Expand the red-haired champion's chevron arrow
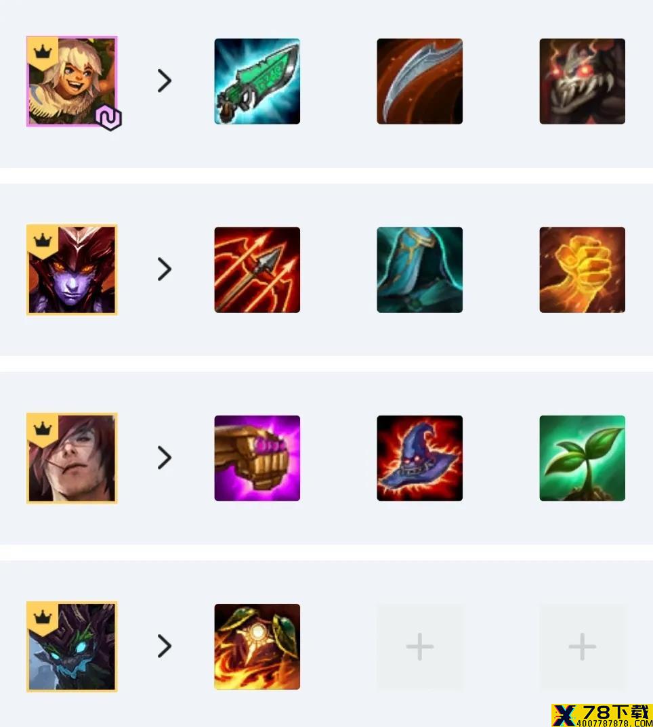 (x=165, y=458)
